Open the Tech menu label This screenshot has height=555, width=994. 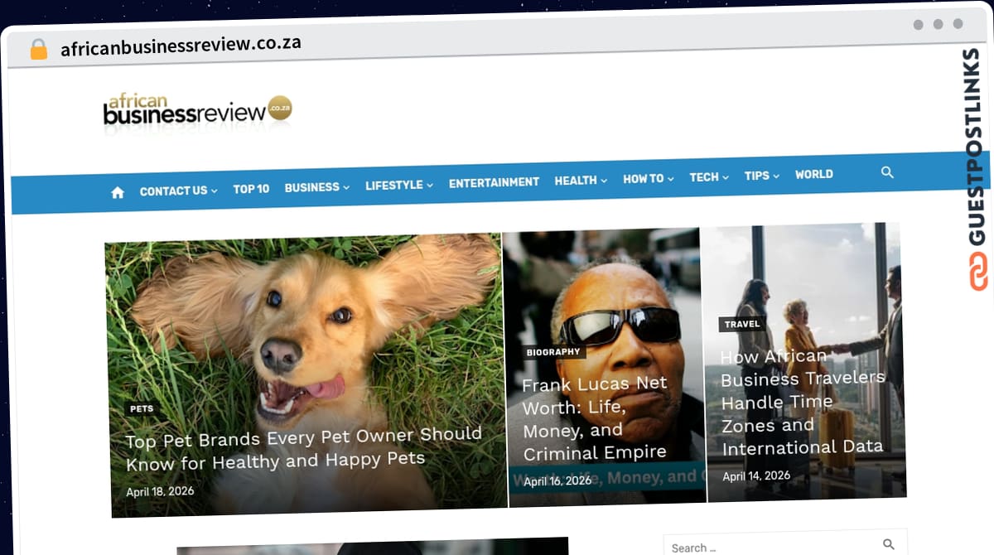click(x=704, y=177)
